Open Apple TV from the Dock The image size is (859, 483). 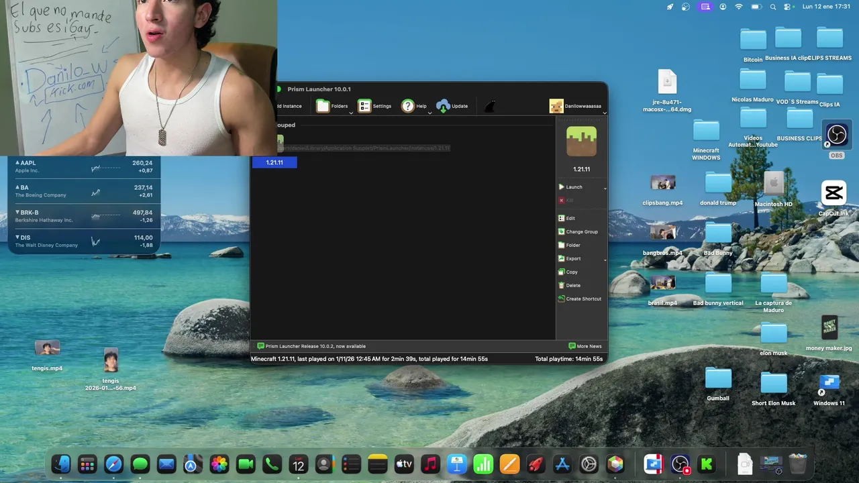404,464
